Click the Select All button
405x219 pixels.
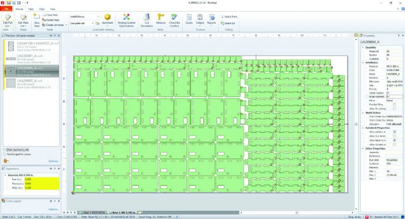(228, 23)
